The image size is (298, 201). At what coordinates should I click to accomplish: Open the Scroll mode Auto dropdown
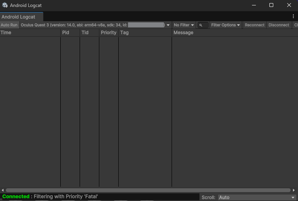pos(257,197)
